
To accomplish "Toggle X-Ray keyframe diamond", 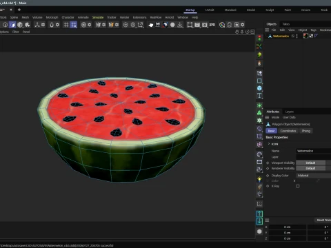I will 268,186.
